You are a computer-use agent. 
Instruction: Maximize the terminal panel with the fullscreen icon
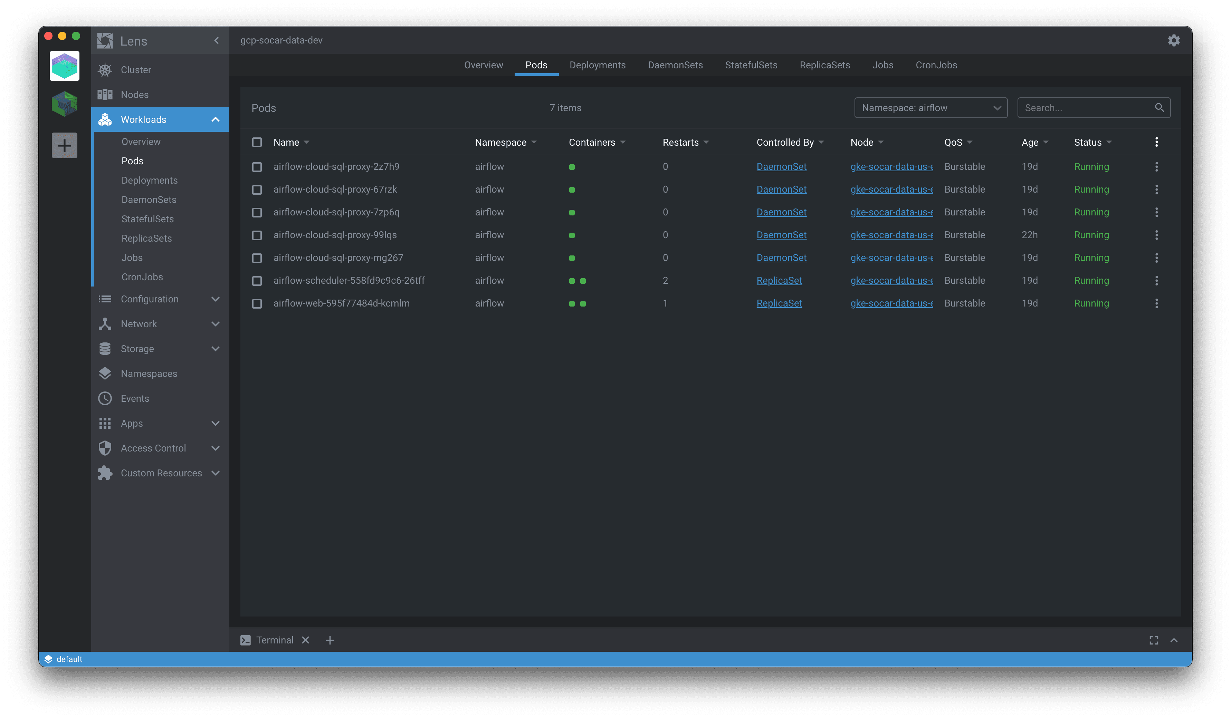click(x=1154, y=640)
